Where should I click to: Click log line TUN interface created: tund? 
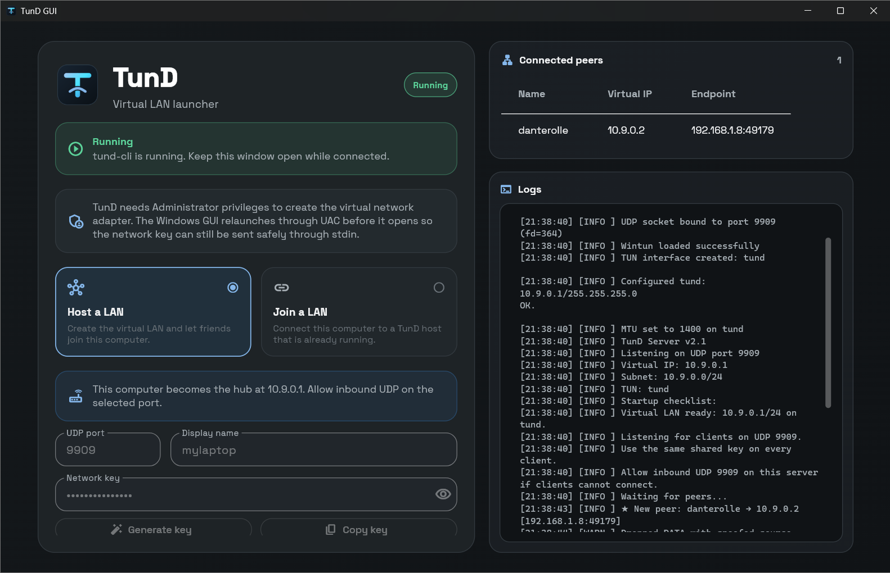[x=642, y=258]
